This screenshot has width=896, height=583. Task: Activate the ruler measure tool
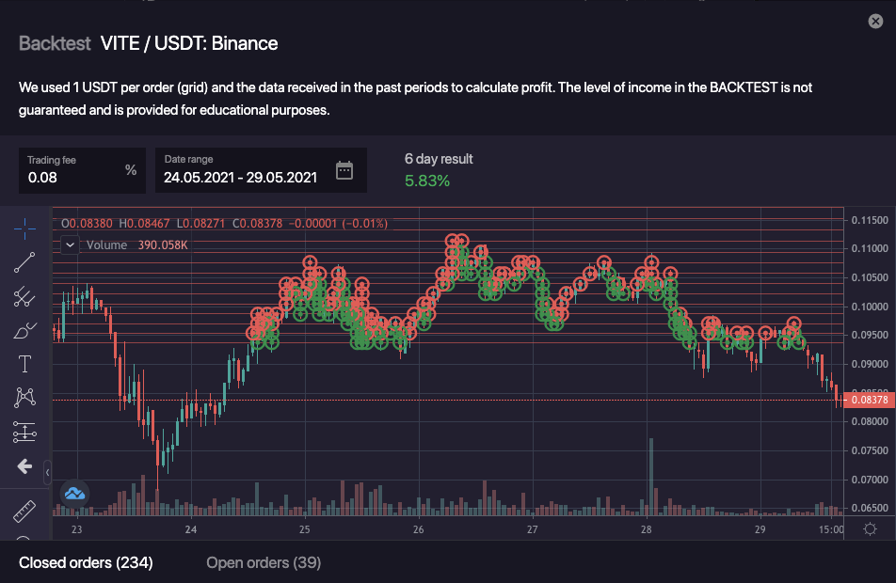coord(25,512)
